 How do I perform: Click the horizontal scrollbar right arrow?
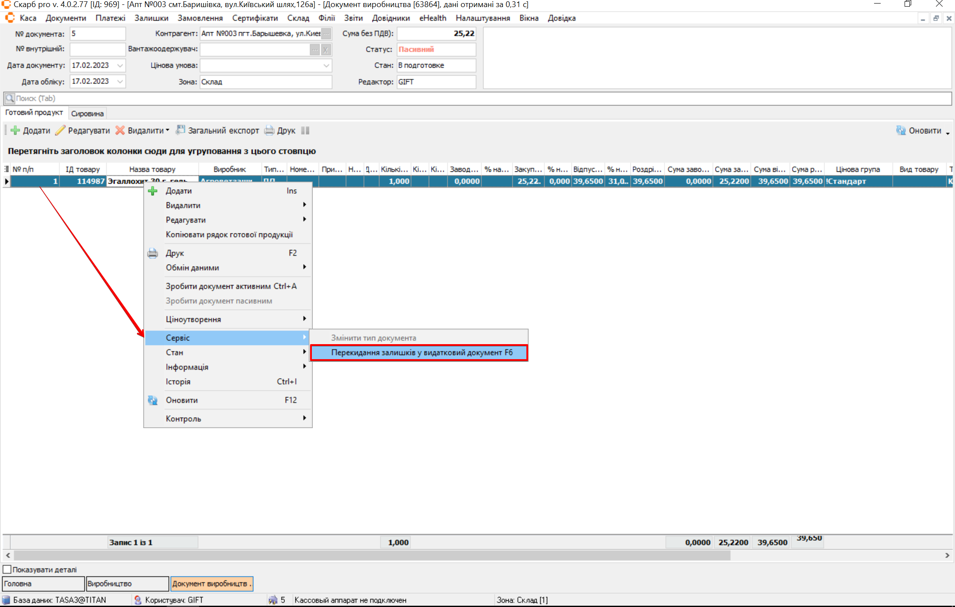pyautogui.click(x=947, y=555)
